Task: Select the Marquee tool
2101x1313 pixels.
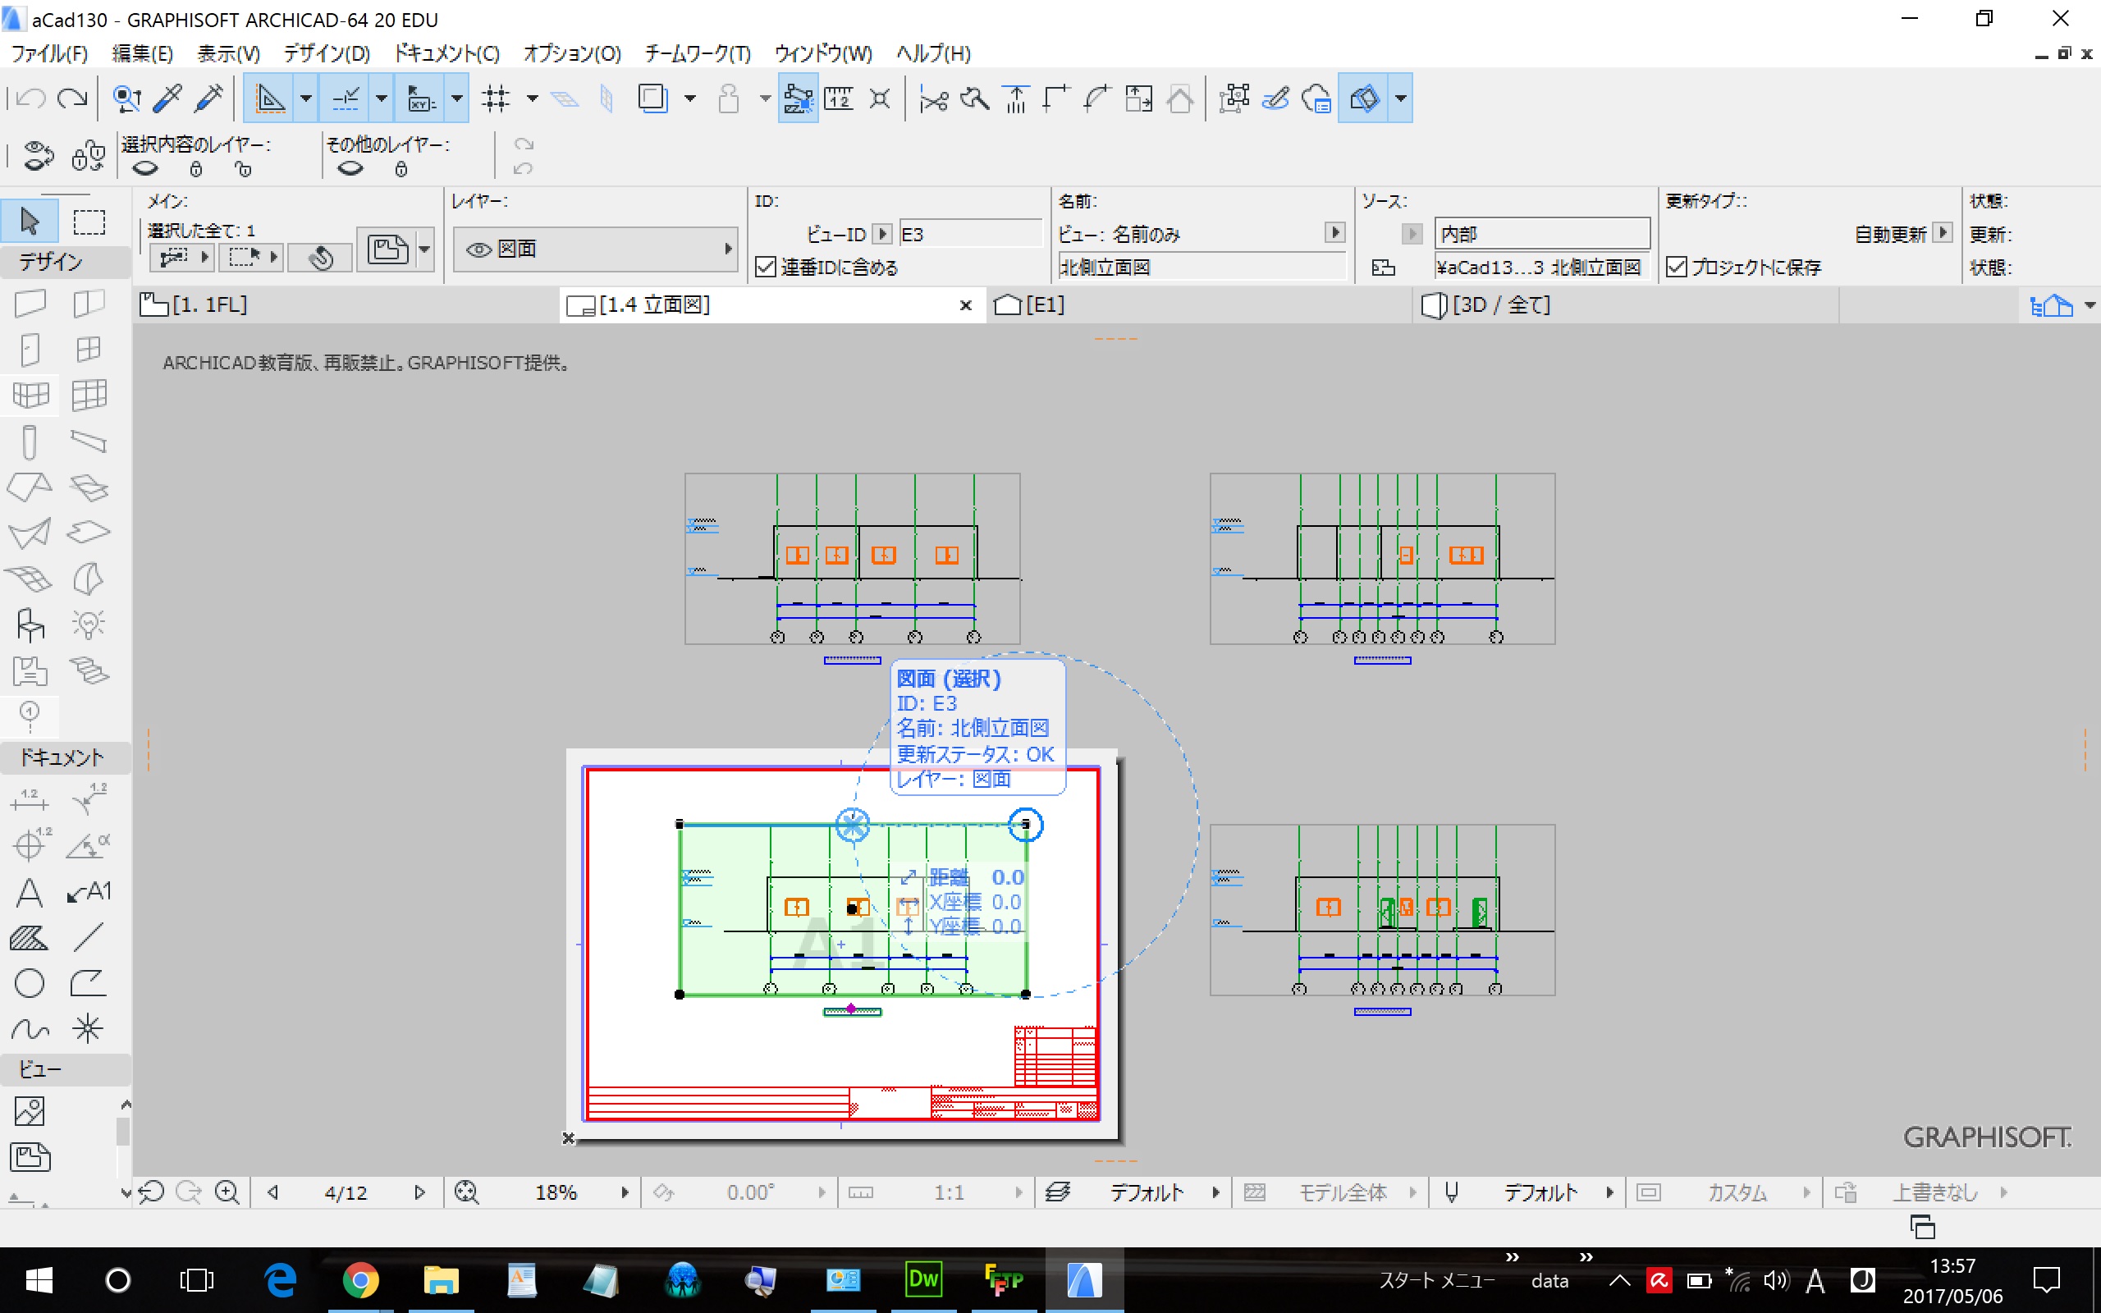Action: 89,222
